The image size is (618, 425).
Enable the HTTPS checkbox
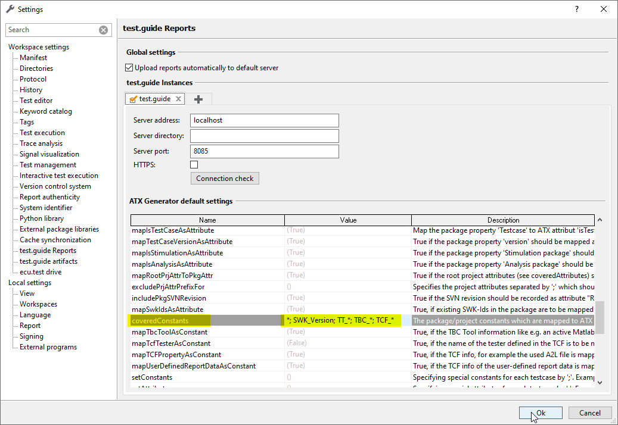click(x=194, y=164)
